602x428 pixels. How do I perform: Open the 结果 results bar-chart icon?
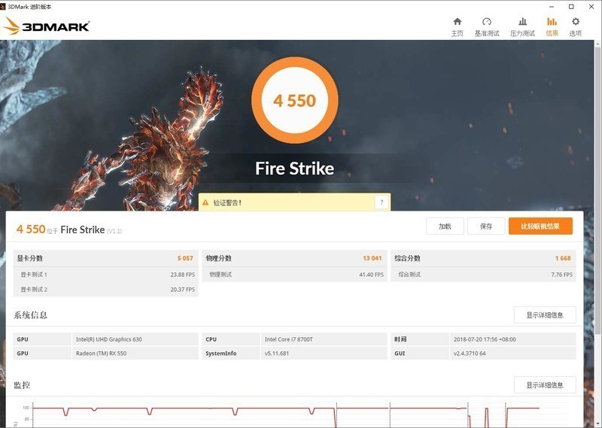[552, 27]
